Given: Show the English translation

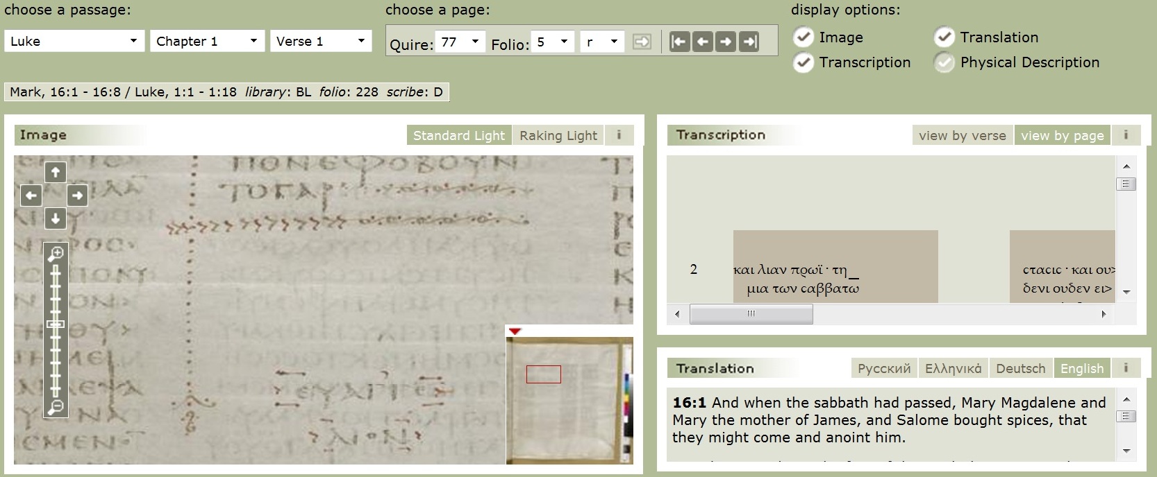Looking at the screenshot, I should (1082, 368).
